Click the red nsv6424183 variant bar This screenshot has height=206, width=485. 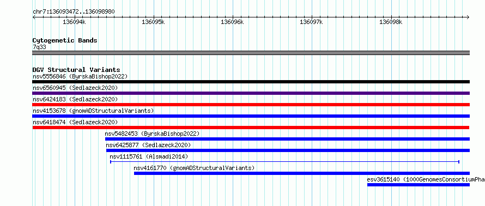(x=251, y=105)
